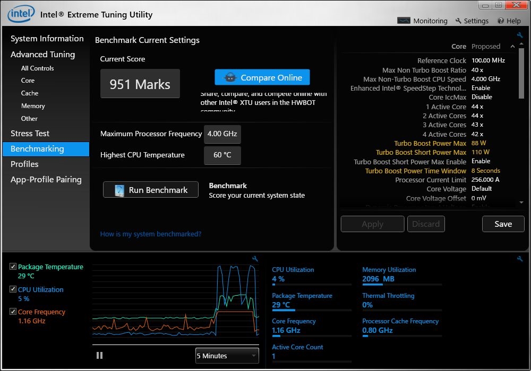531x371 pixels.
Task: Click the Intel logo icon
Action: 21,14
